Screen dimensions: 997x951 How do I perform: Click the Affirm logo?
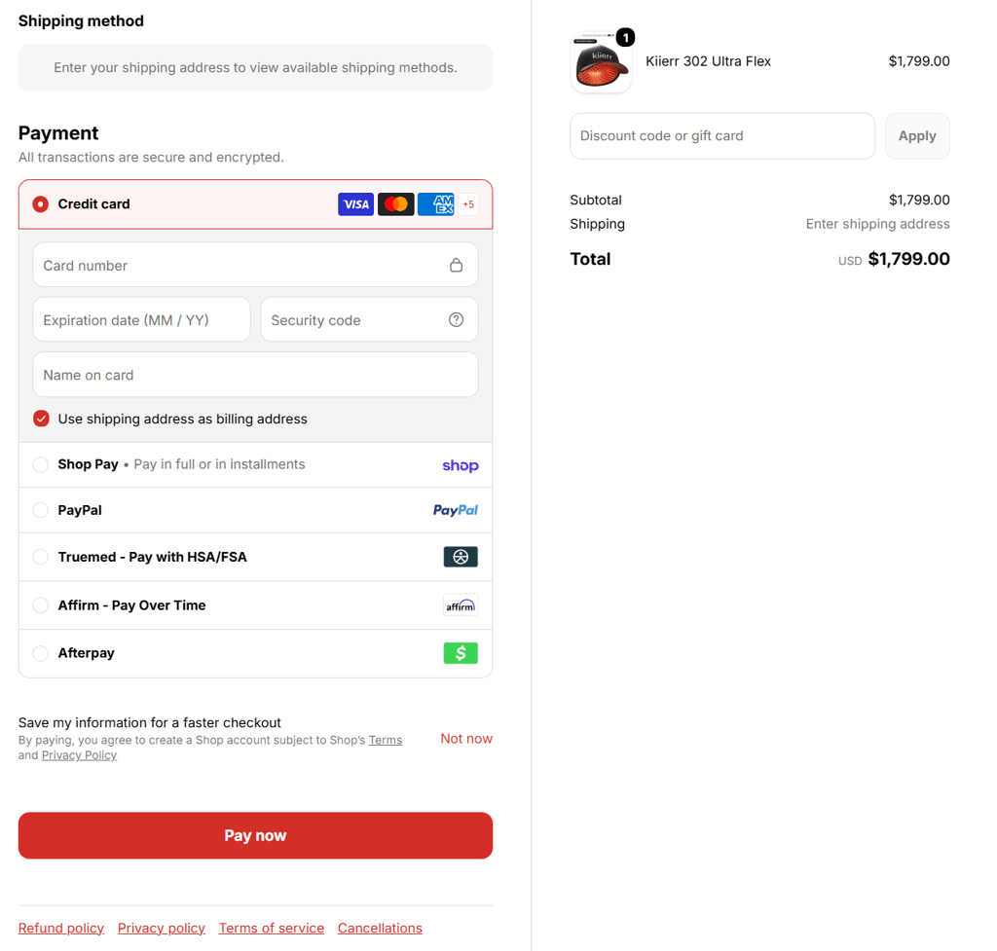(x=461, y=605)
